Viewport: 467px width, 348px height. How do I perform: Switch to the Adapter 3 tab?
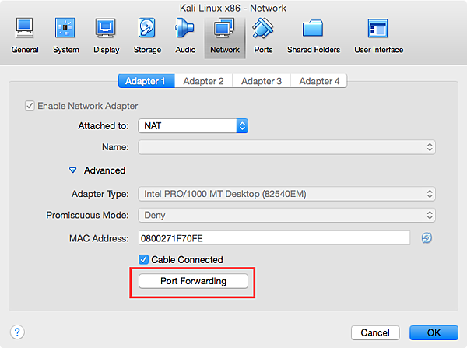click(x=262, y=81)
